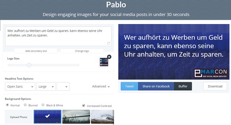The width and height of the screenshot is (231, 125).
Task: Click the 'Headline Text Options:' label
Action: [x=19, y=78]
